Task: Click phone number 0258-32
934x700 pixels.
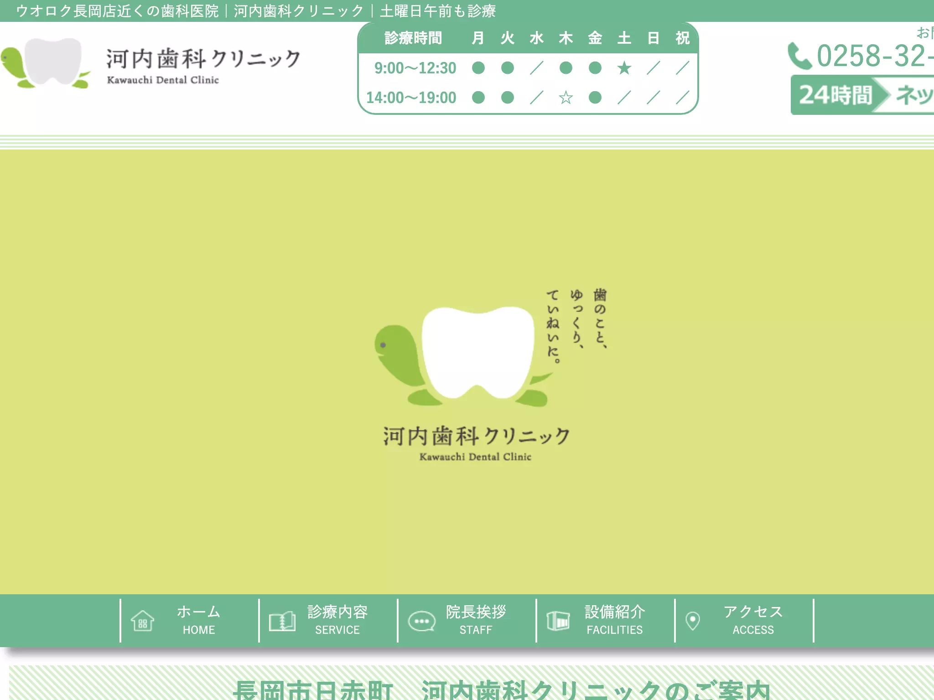Action: 875,56
